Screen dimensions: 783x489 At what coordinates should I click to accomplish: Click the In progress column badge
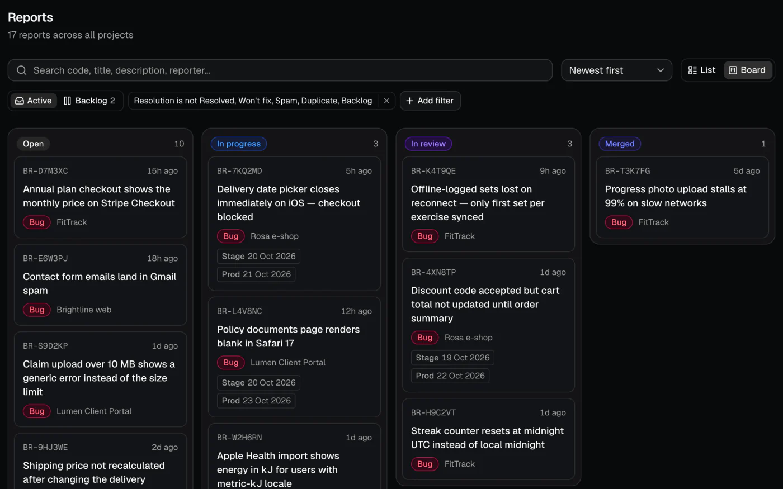click(x=239, y=144)
